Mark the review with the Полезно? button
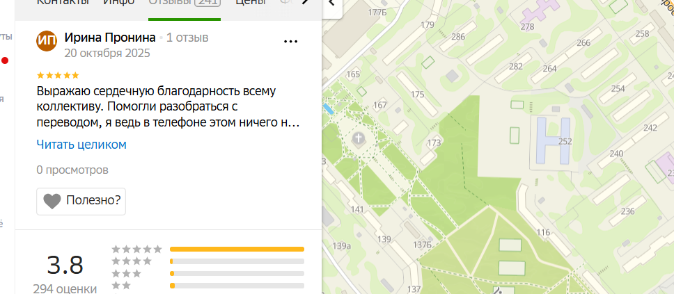The width and height of the screenshot is (674, 294). (81, 202)
